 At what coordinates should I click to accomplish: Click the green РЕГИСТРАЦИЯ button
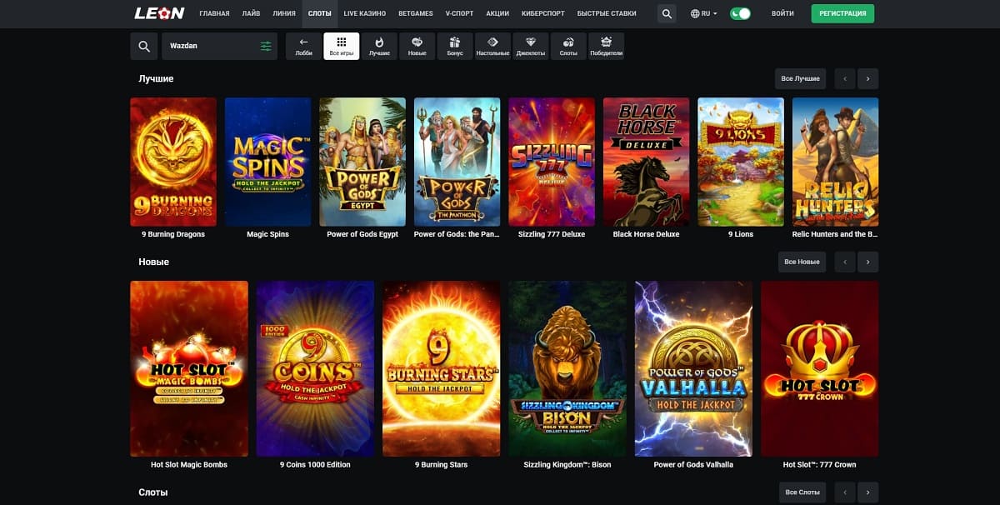[842, 13]
